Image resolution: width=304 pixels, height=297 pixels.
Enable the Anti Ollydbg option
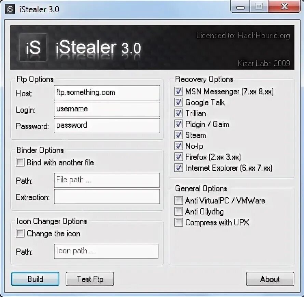click(x=178, y=211)
